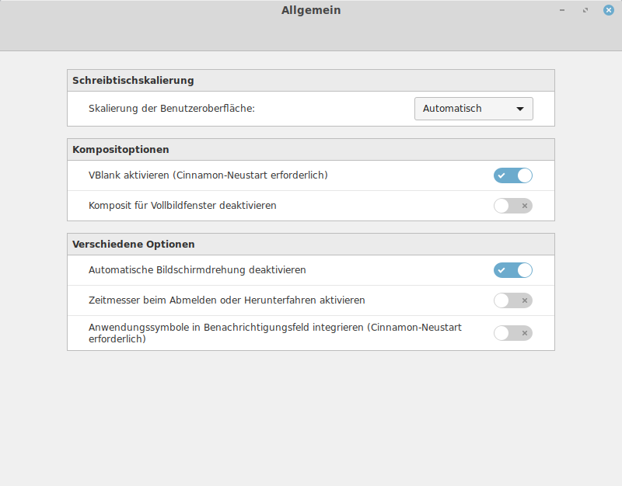Enable Komposit für Vollbildfenster deaktivieren switch
Screen dimensions: 622x486
tap(513, 206)
